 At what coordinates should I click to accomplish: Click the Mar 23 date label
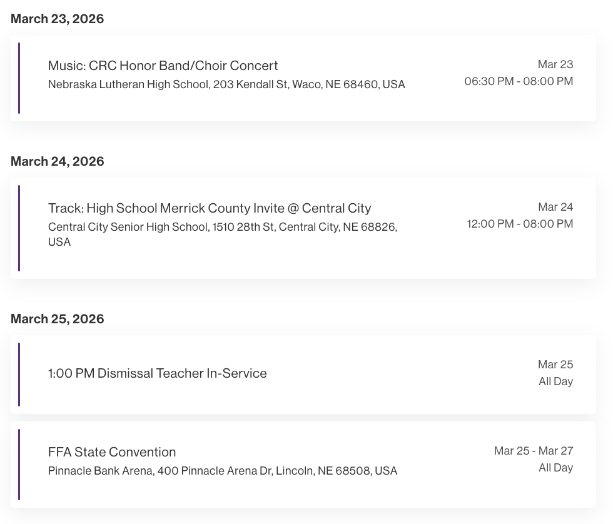click(555, 64)
